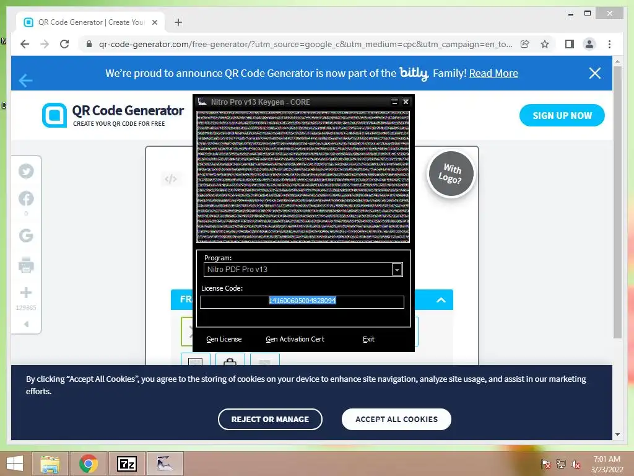Click the browser back arrow
The width and height of the screenshot is (634, 476).
[25, 44]
